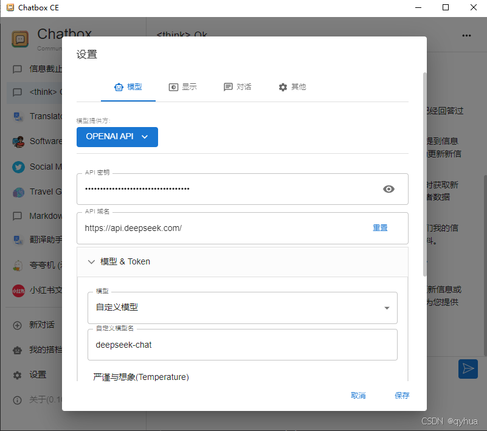The image size is (487, 431).
Task: Switch to the 其他 settings tab
Action: click(x=292, y=87)
